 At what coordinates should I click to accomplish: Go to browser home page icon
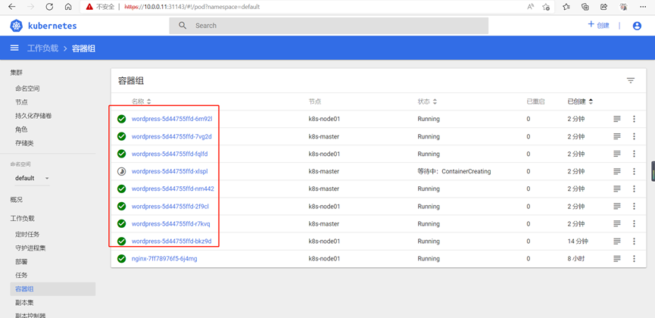tap(68, 7)
